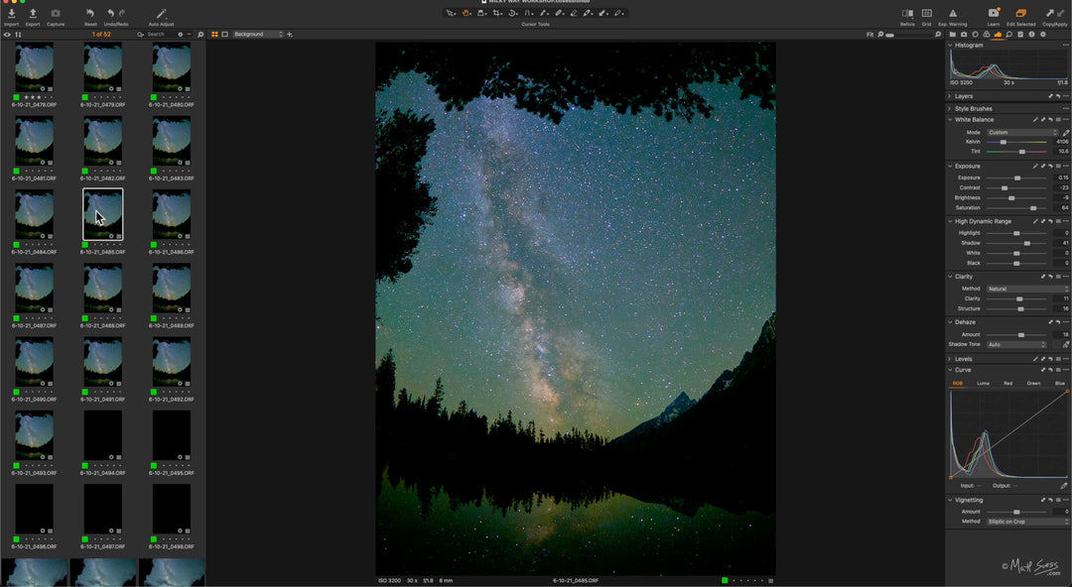
Task: Toggle the Before comparison view
Action: click(x=907, y=14)
